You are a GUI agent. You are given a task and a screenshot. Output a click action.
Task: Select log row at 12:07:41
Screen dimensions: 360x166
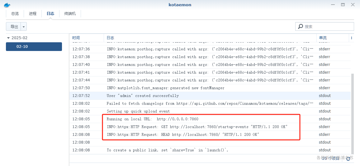tap(210, 72)
